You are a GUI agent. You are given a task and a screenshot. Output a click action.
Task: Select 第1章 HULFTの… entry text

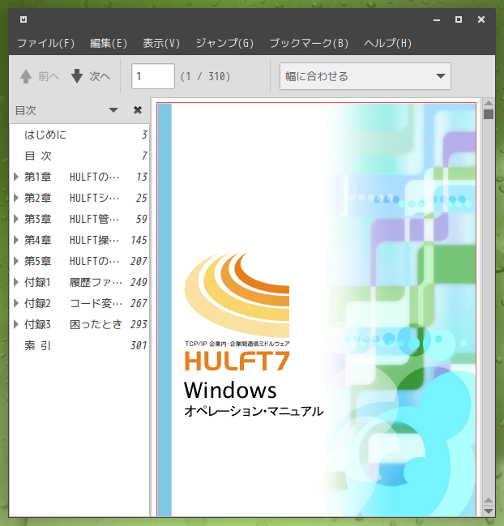coord(71,177)
